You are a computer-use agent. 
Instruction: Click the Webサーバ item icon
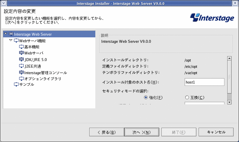click(x=21, y=53)
